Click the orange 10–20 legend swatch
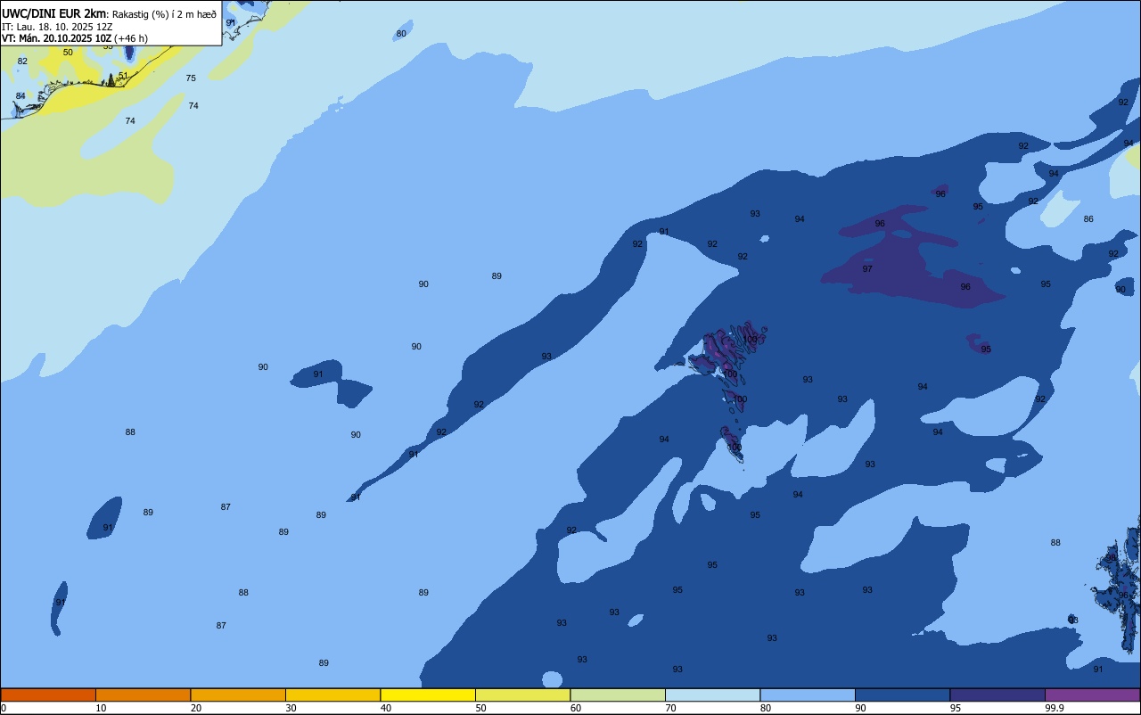This screenshot has width=1141, height=715. (143, 694)
